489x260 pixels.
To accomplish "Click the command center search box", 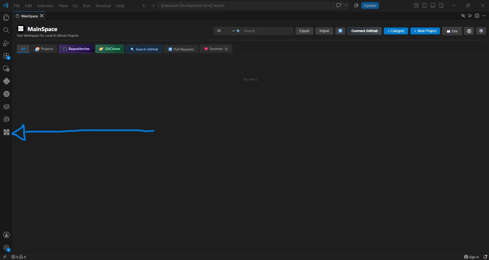I will [x=246, y=5].
